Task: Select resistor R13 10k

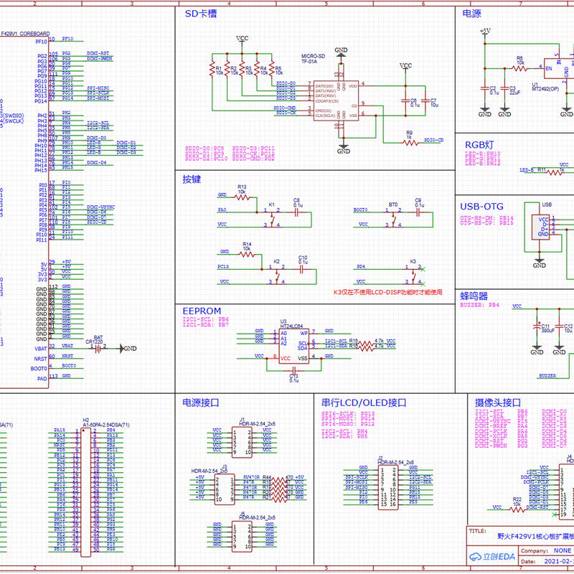Action: click(242, 198)
